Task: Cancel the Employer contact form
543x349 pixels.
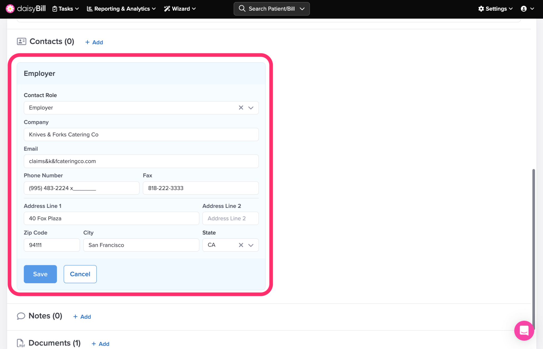Action: click(80, 274)
